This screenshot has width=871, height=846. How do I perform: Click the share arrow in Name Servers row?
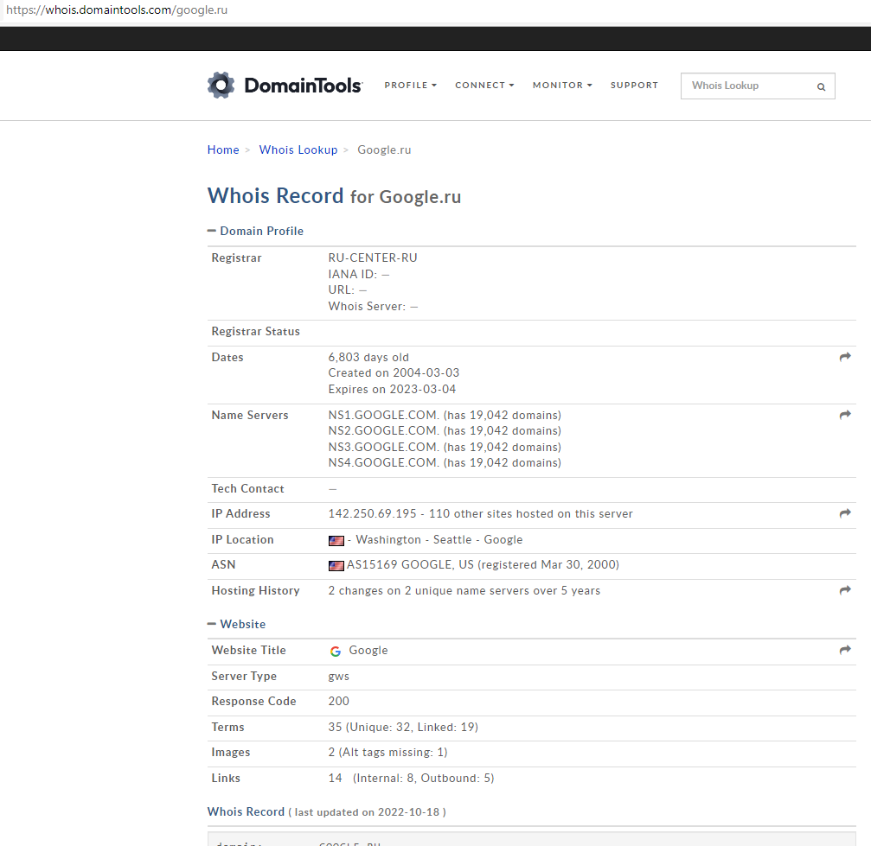(x=845, y=415)
